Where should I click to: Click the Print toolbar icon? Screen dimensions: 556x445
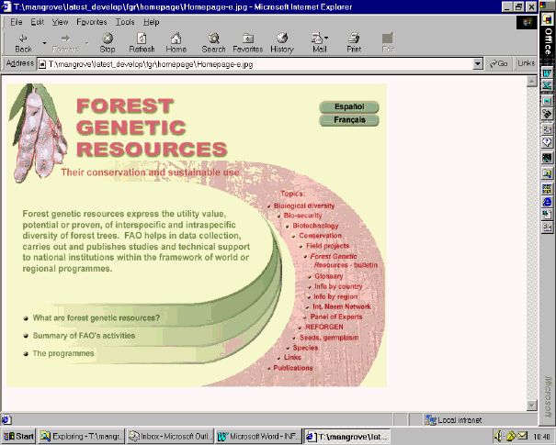tap(353, 42)
